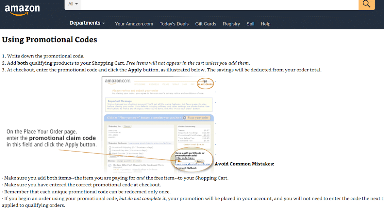The width and height of the screenshot is (384, 212).
Task: Open Your Amazon.com
Action: (x=134, y=24)
